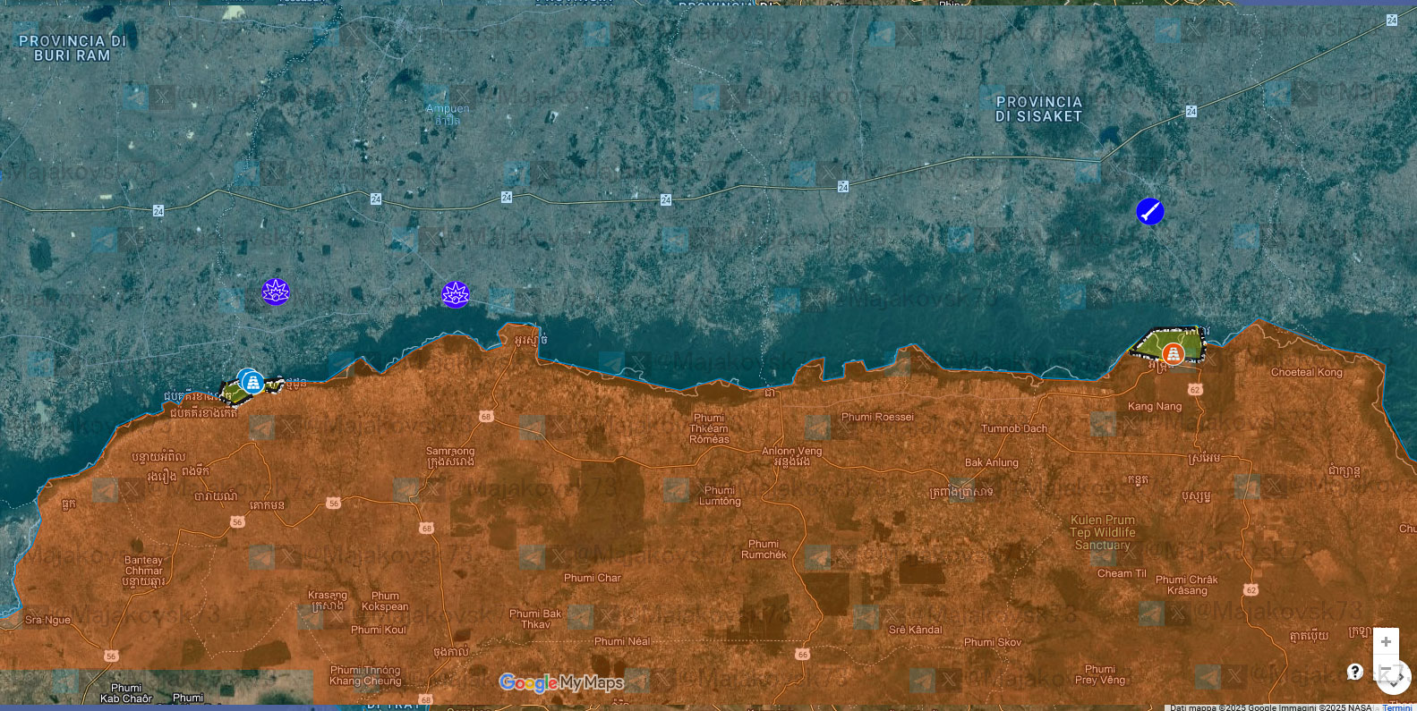1417x711 pixels.
Task: Click the 'Phumi Chrâk Krâsang' label
Action: (1187, 585)
